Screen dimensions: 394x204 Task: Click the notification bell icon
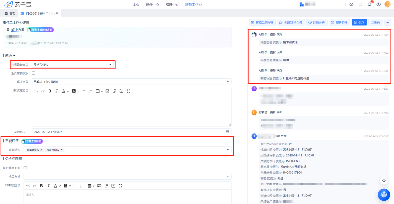pos(370,4)
